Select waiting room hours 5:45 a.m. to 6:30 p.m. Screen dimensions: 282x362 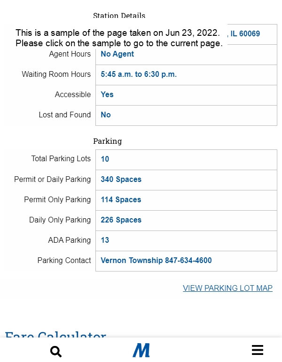(x=139, y=74)
